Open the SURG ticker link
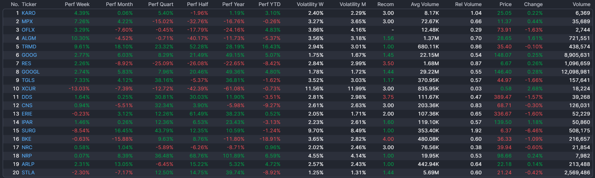Image resolution: width=595 pixels, height=178 pixels. coord(29,131)
